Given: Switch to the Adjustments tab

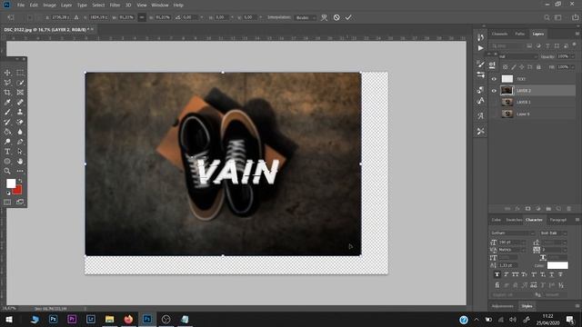Looking at the screenshot, I should click(x=503, y=306).
